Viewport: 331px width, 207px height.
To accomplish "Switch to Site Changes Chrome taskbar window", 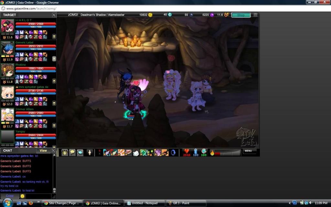I will 61,203.
